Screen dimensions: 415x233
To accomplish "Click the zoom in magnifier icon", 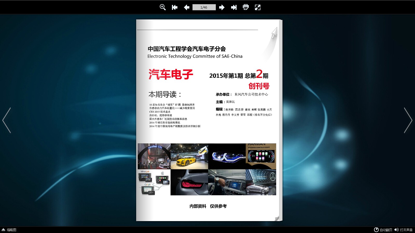I will pyautogui.click(x=163, y=7).
